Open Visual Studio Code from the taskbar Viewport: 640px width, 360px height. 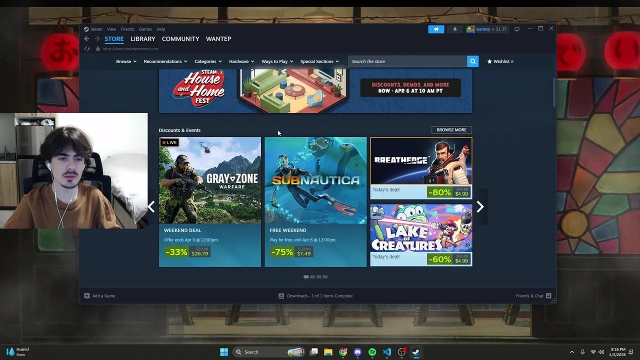387,352
